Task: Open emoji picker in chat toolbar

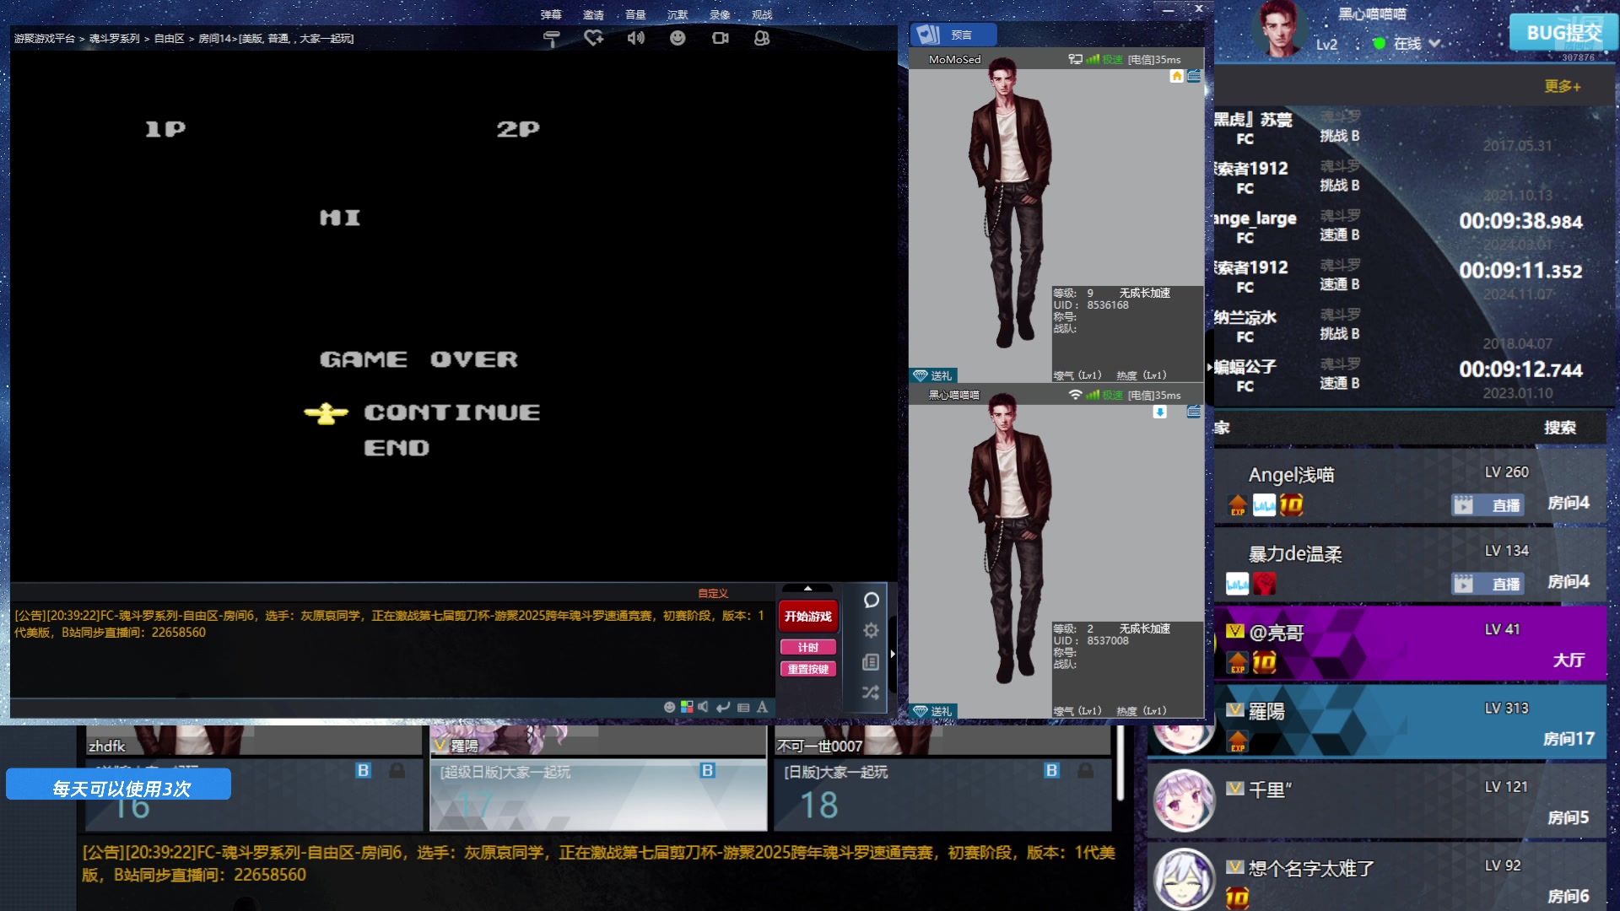Action: 670,707
